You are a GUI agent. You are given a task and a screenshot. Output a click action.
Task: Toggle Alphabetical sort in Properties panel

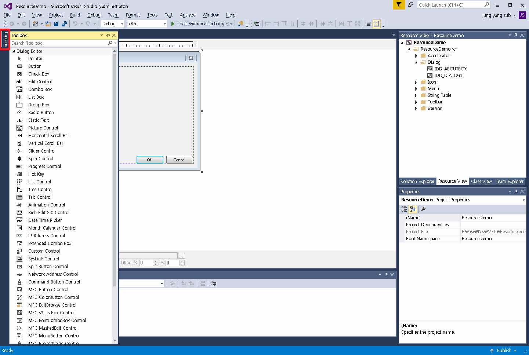point(413,209)
